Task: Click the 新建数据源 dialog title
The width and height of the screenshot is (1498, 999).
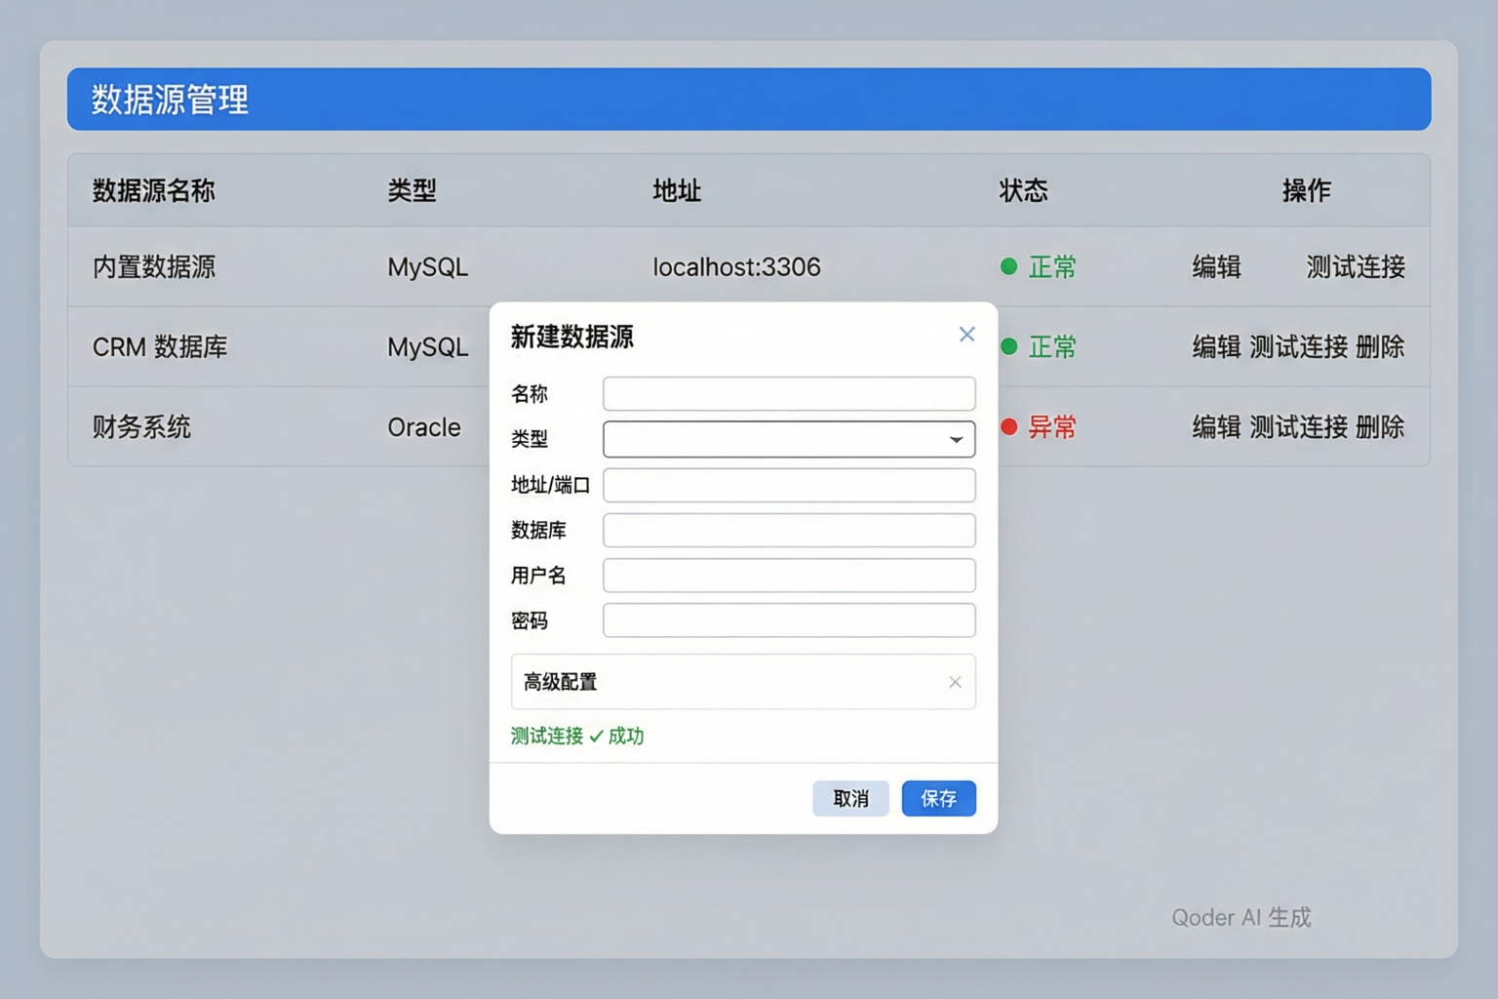Action: point(572,337)
